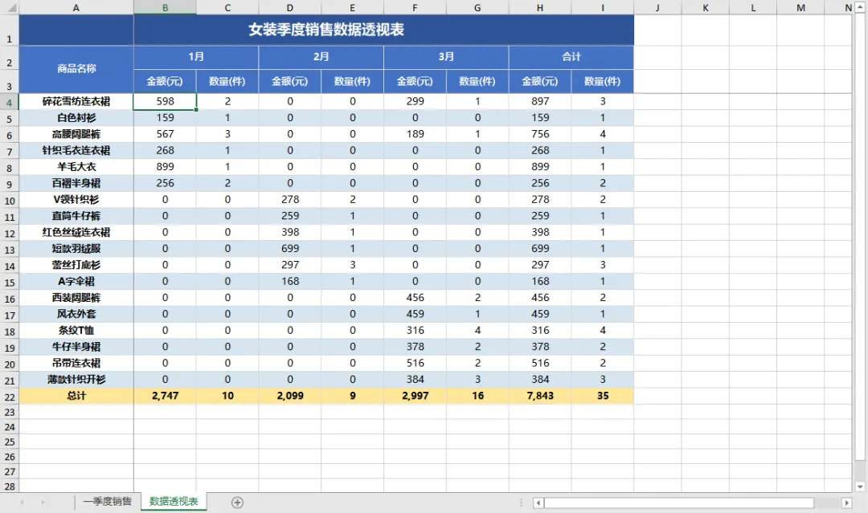Select column H header
This screenshot has height=513, width=868.
pyautogui.click(x=540, y=8)
